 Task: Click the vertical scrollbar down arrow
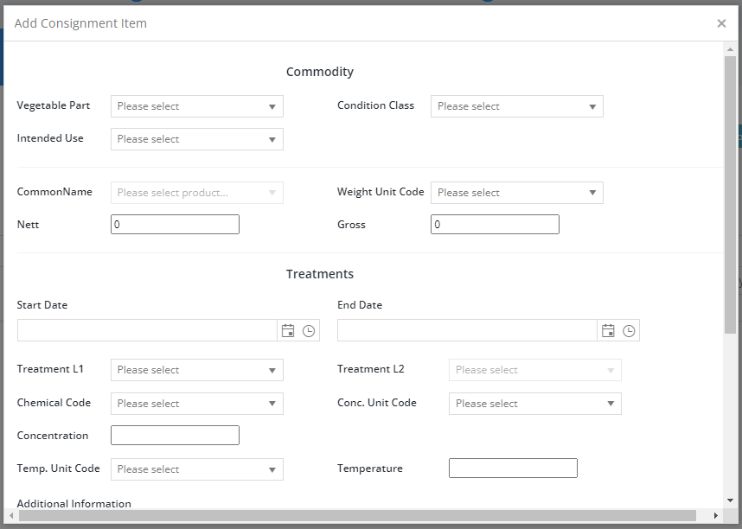(730, 500)
